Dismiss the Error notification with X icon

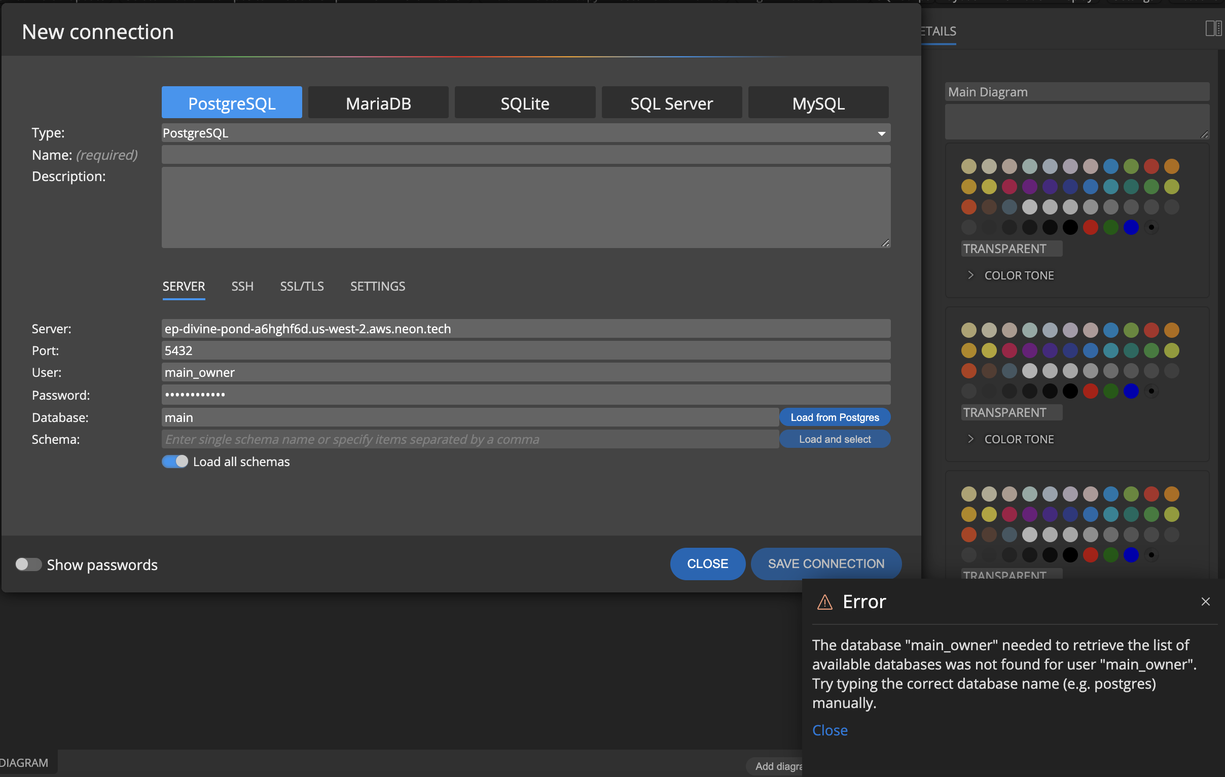click(x=1205, y=601)
